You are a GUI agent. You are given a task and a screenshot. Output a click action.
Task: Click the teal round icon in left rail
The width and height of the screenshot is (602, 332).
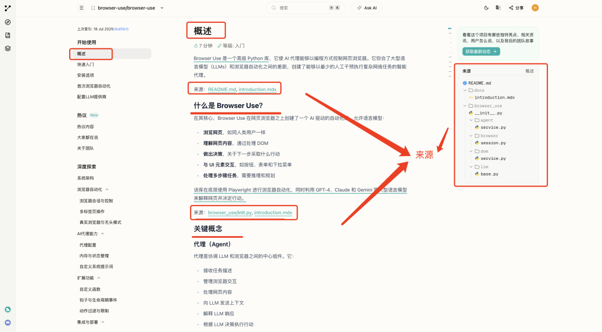point(8,309)
